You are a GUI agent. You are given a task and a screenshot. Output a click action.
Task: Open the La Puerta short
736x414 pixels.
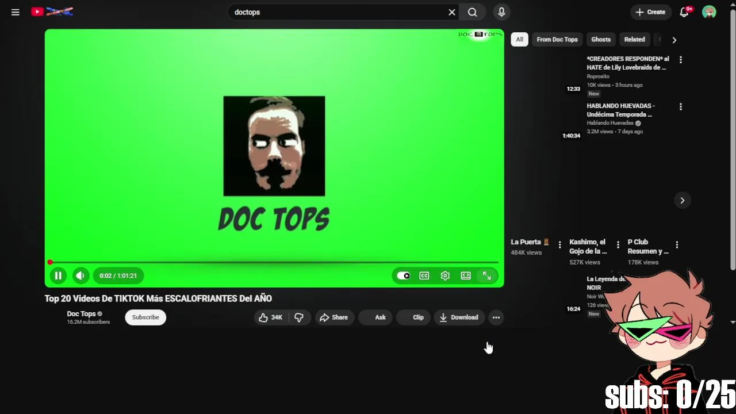[530, 242]
